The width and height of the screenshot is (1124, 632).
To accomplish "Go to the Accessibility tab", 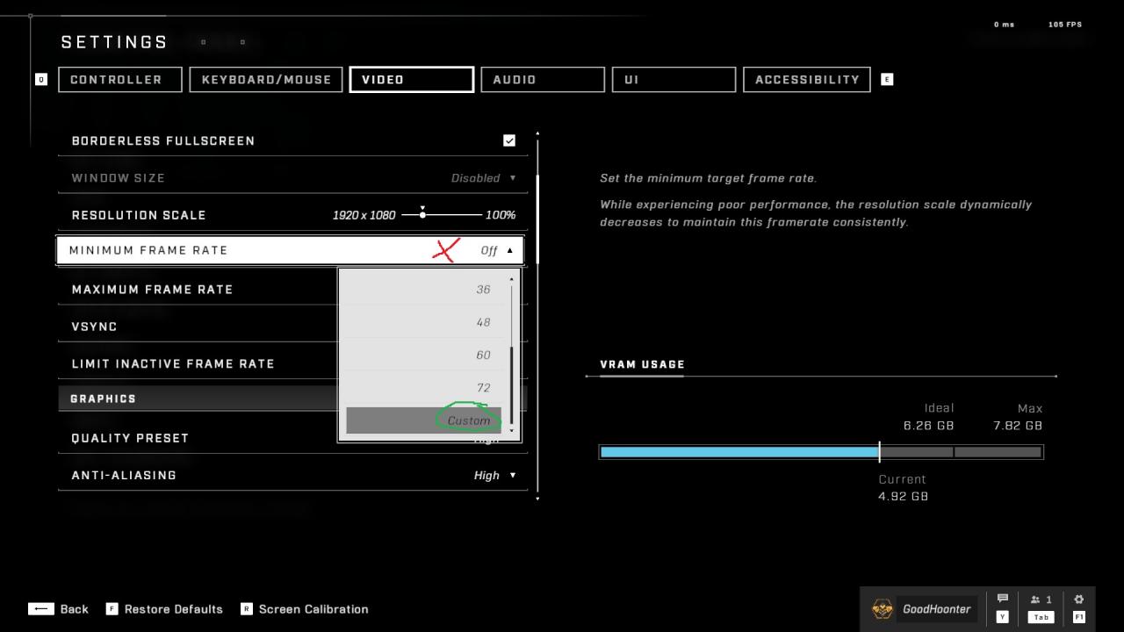I will pyautogui.click(x=806, y=79).
